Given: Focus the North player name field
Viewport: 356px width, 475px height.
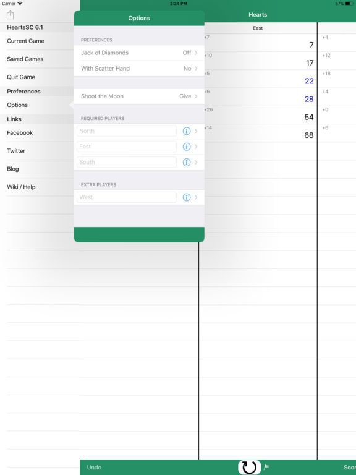Looking at the screenshot, I should point(127,131).
